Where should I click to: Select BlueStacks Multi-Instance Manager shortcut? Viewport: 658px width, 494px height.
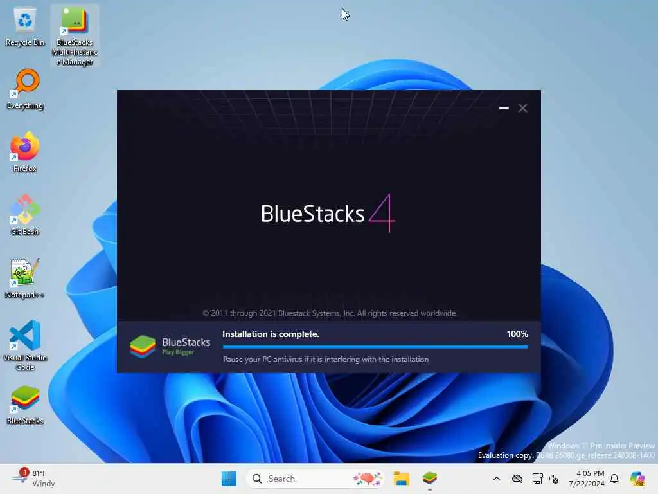click(x=75, y=36)
